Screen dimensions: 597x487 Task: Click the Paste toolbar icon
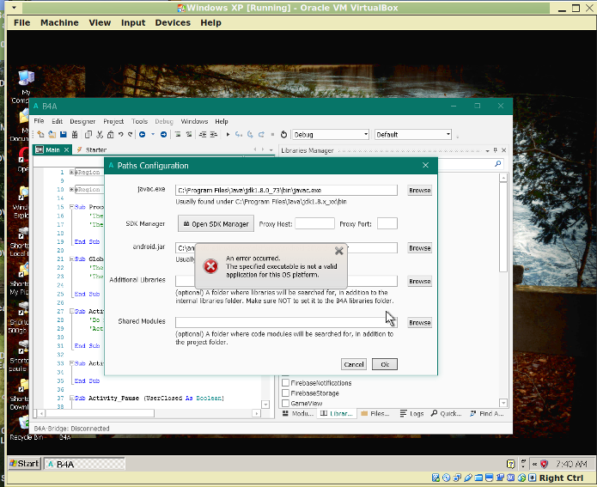pos(111,134)
